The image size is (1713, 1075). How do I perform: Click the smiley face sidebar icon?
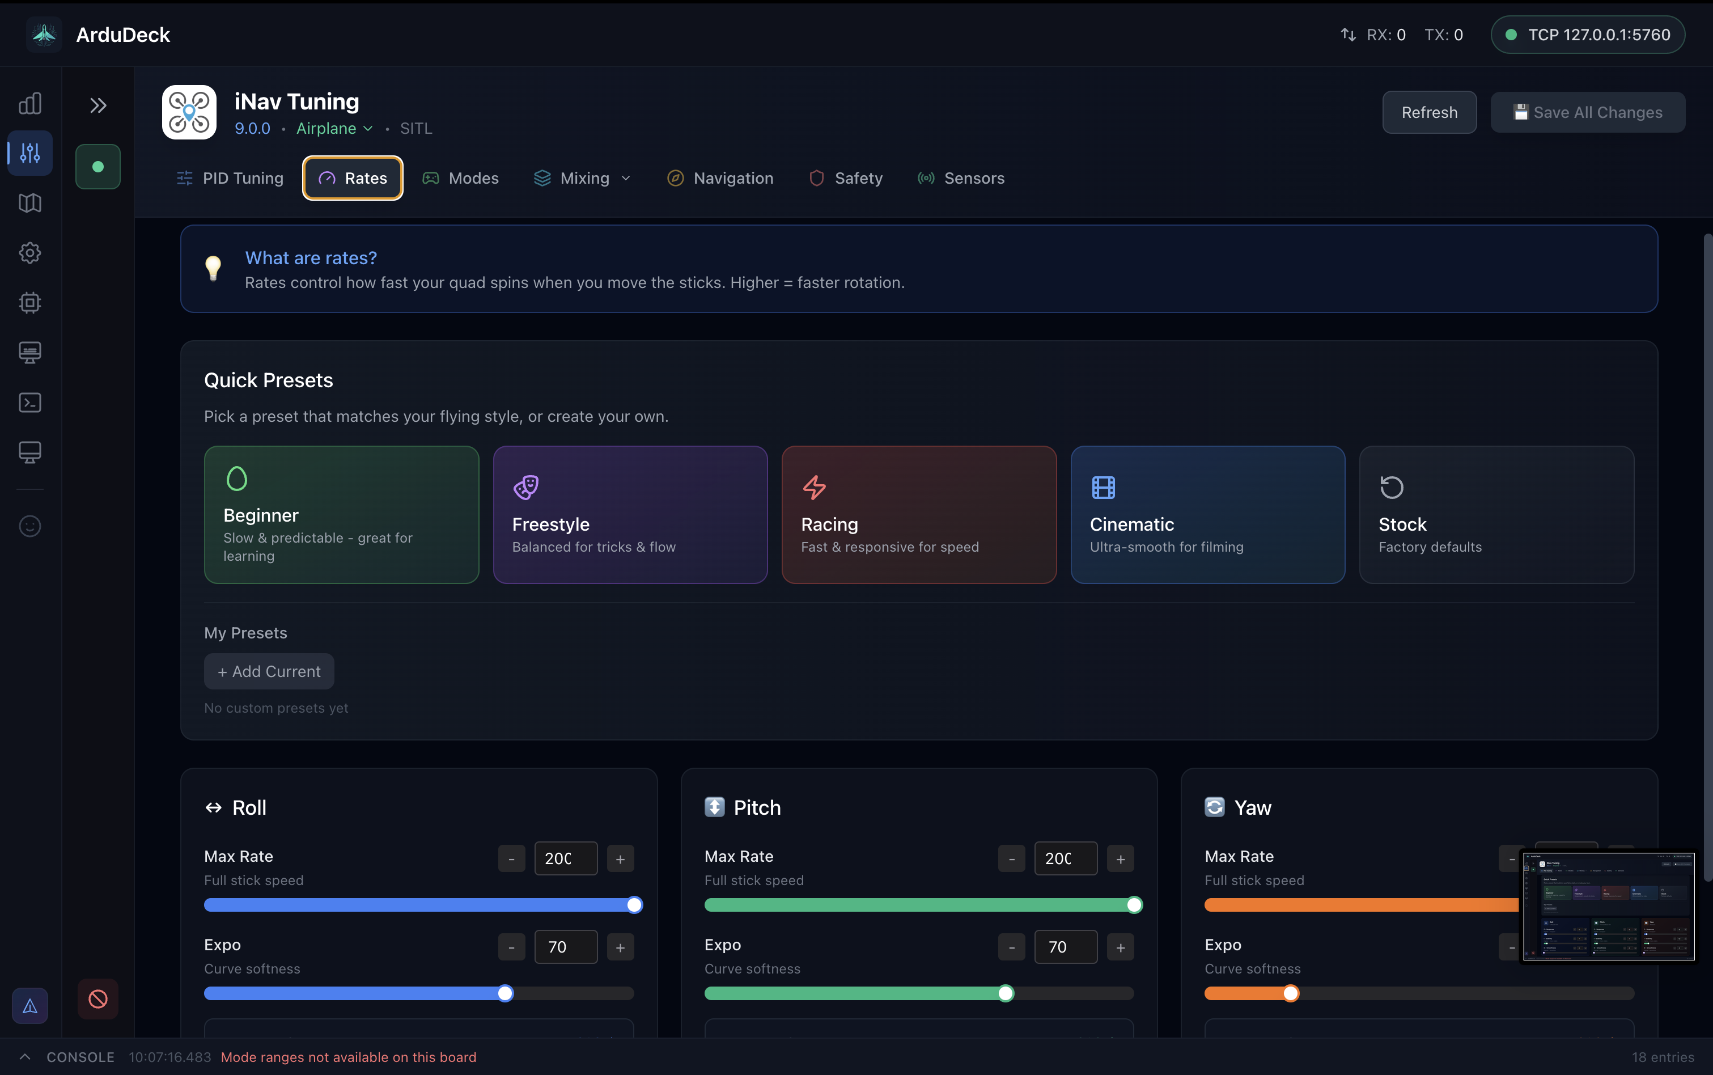point(30,526)
